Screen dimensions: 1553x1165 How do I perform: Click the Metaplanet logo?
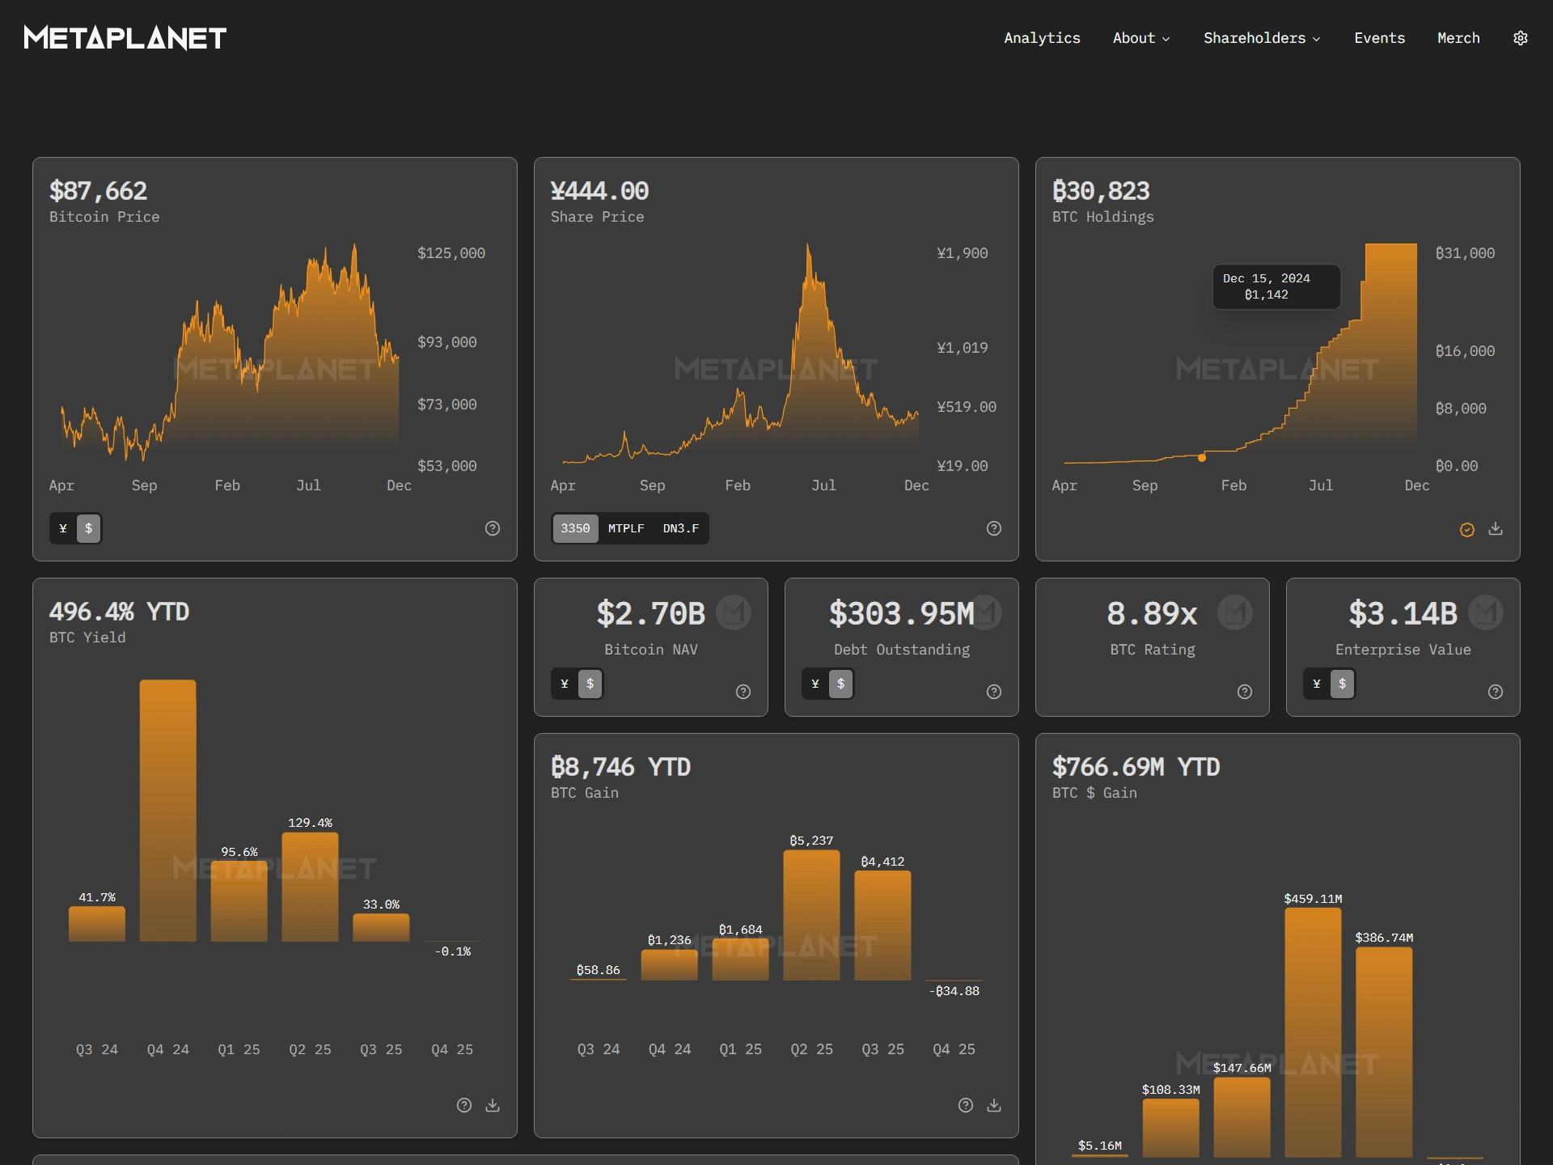pyautogui.click(x=124, y=37)
